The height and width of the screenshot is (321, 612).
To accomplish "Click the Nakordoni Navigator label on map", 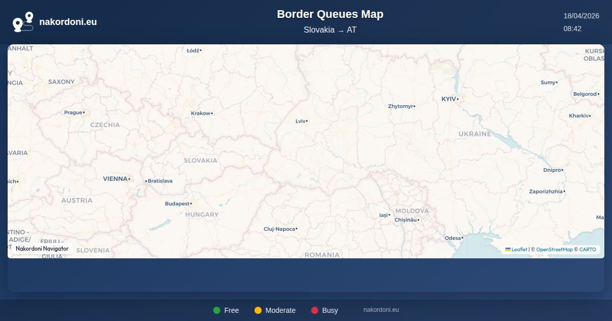I will 42,249.
